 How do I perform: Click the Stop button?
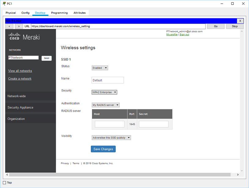(235, 26)
